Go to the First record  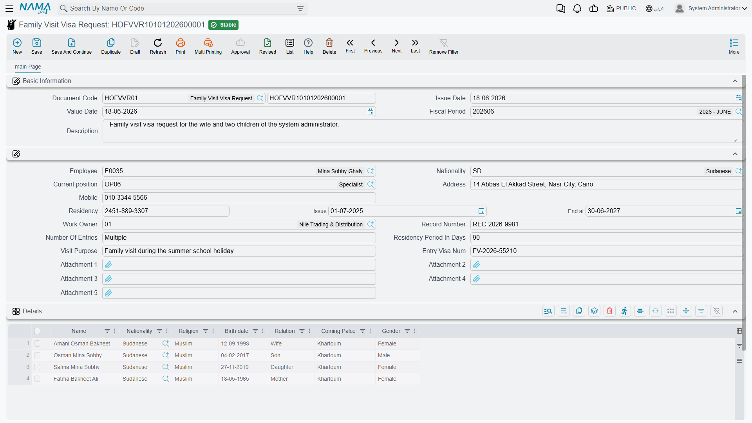[350, 46]
